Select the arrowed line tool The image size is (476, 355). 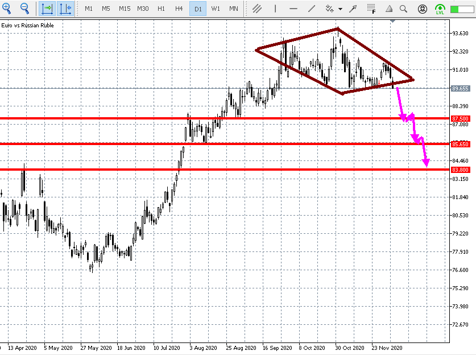[x=353, y=9]
